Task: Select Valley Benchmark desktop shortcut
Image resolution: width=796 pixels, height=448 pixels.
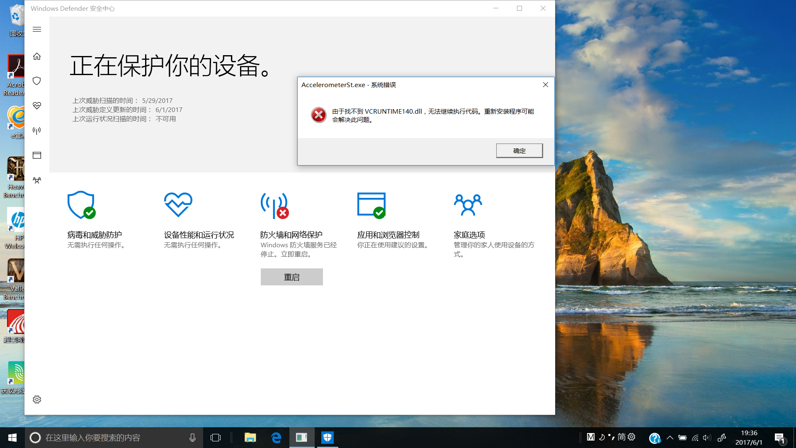Action: click(x=14, y=279)
